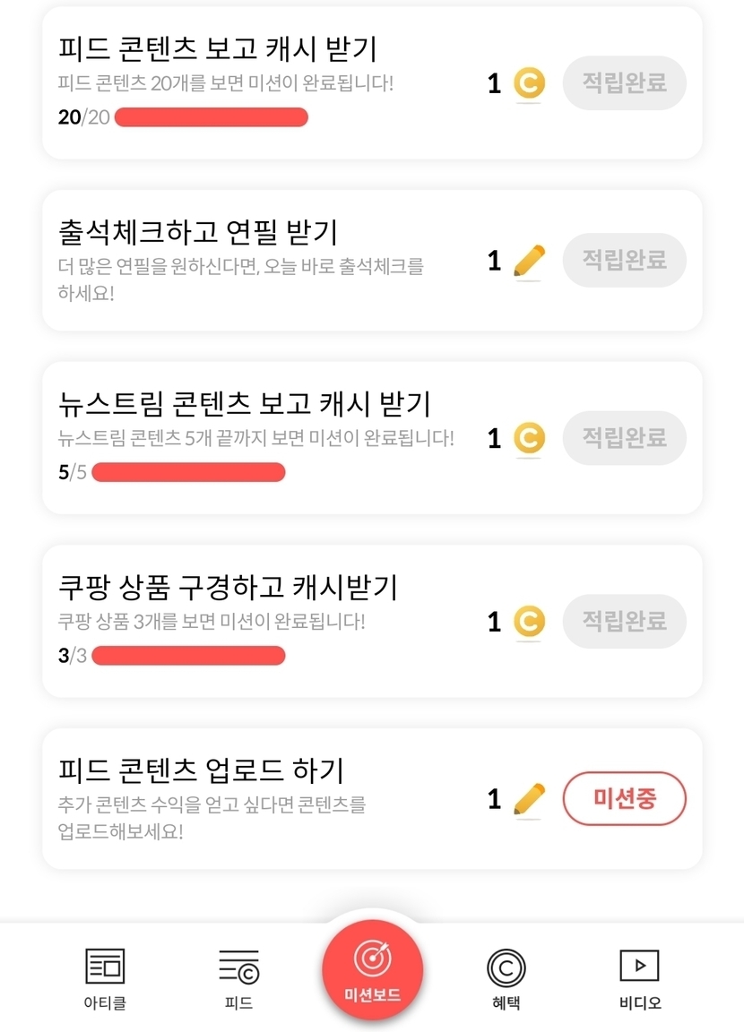The image size is (744, 1032).
Task: Open the 피드 feed icon
Action: 238,967
